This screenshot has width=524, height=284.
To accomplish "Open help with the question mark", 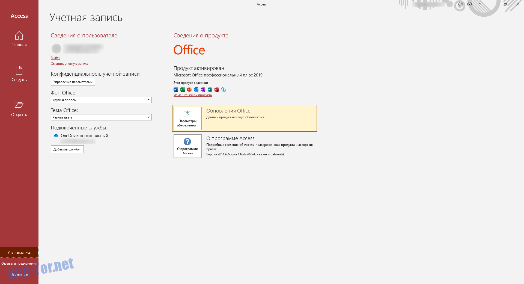I will 480,4.
